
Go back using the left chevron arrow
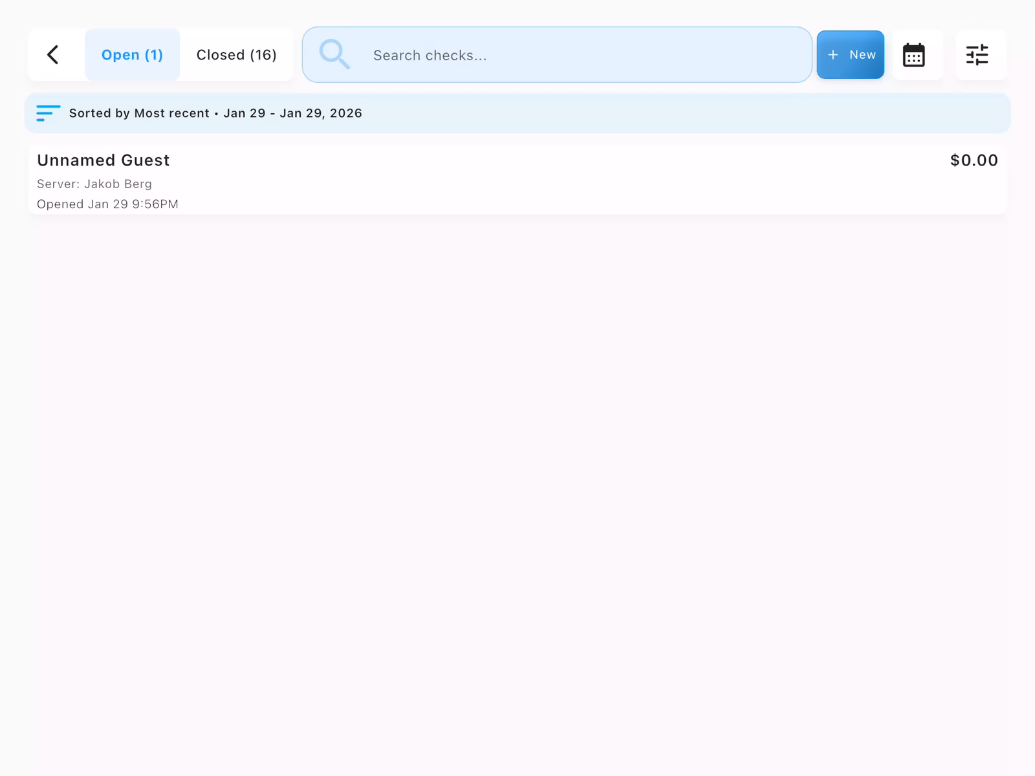[x=54, y=55]
